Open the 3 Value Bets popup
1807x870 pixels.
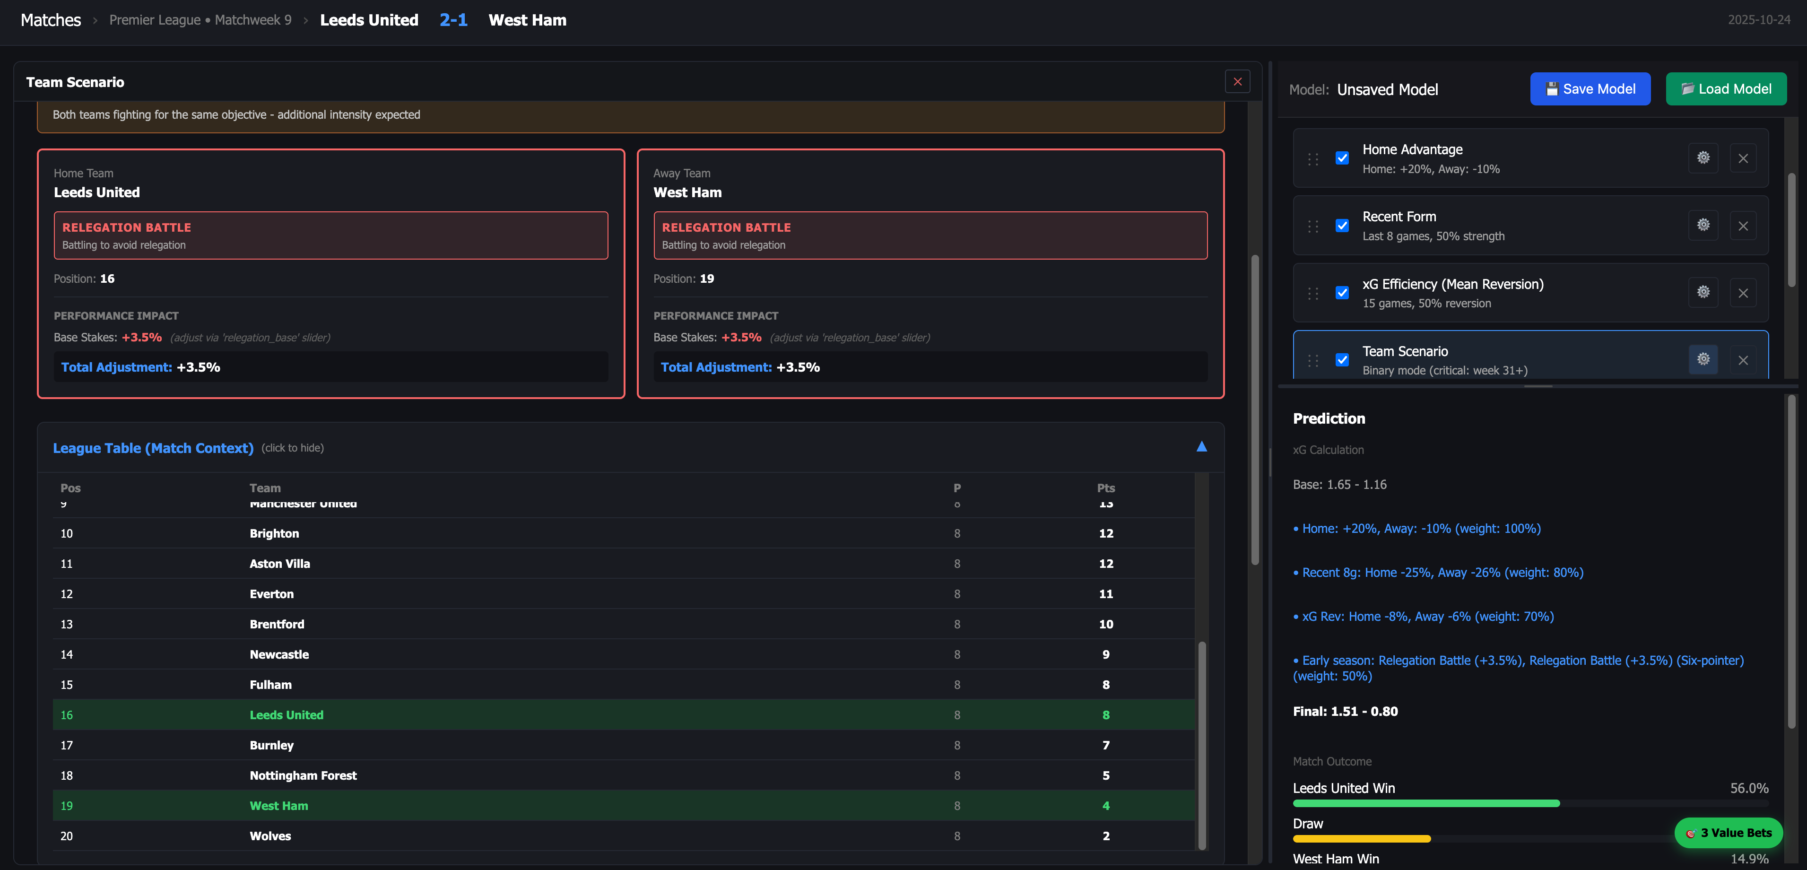(x=1728, y=833)
